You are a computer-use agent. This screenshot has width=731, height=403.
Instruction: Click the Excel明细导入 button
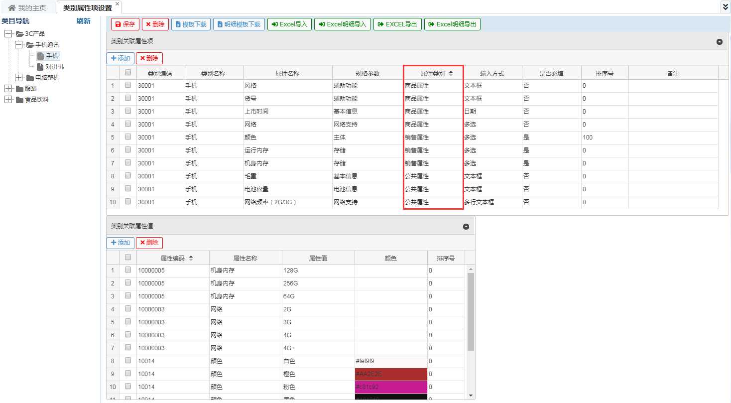point(343,24)
